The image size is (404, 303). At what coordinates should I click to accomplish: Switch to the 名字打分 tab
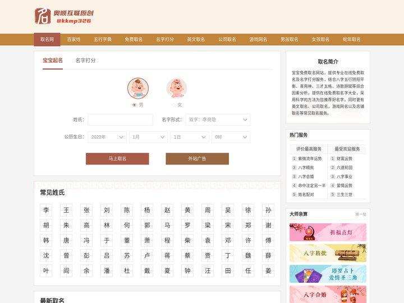pos(85,60)
